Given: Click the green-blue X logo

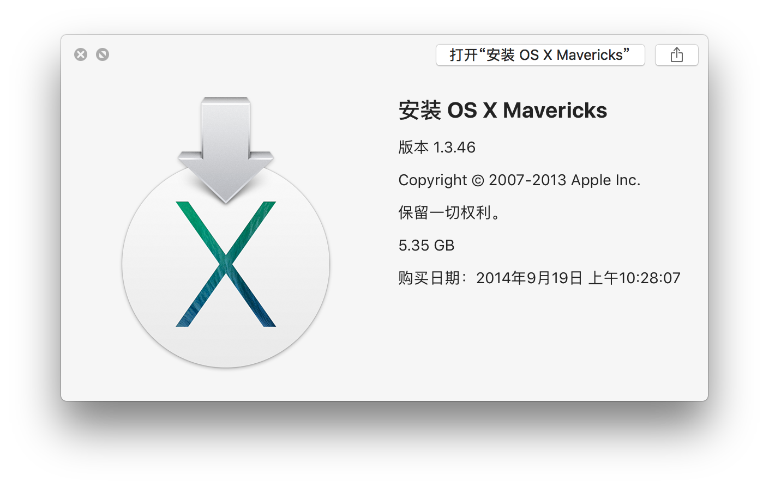Looking at the screenshot, I should [226, 264].
